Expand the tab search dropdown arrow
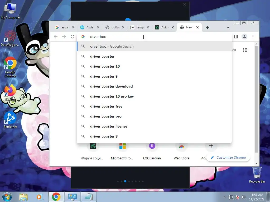 click(228, 27)
